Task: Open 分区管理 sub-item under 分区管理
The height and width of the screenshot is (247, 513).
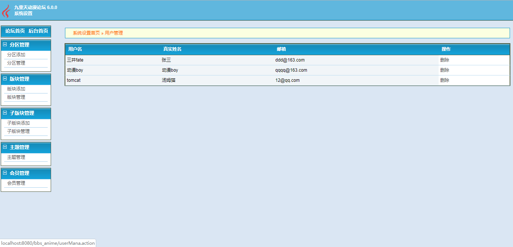Action: (x=16, y=63)
